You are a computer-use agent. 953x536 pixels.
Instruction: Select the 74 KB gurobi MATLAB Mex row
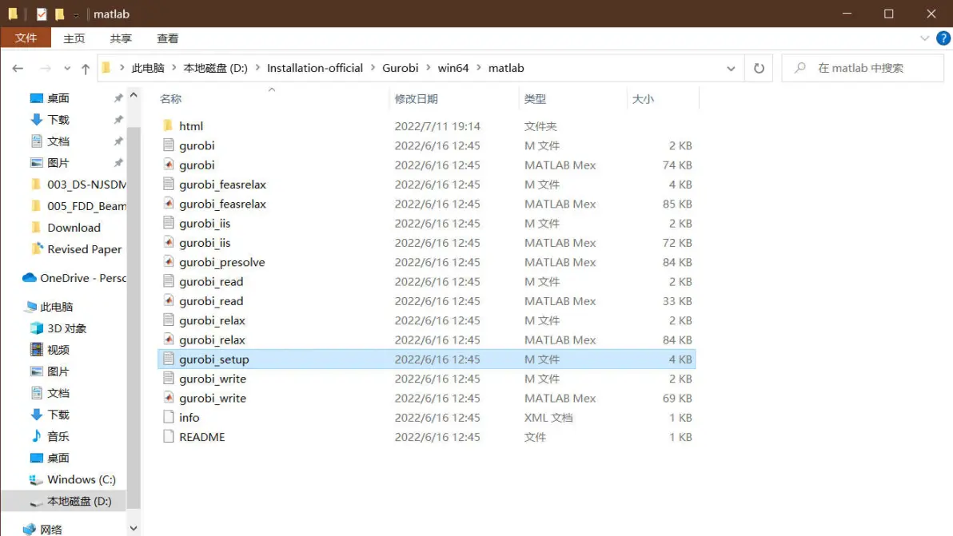426,165
